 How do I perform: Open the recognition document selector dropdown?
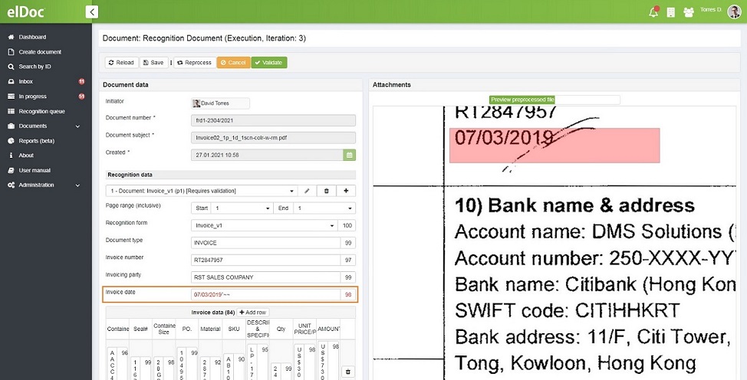click(201, 191)
